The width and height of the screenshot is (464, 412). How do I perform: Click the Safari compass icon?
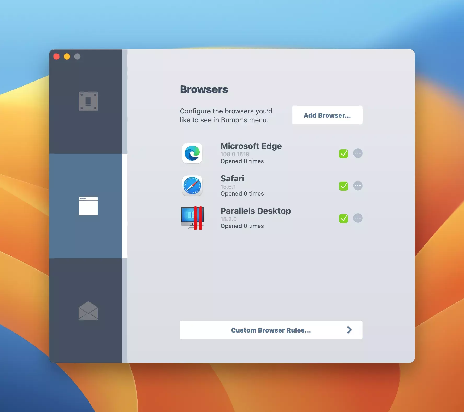coord(192,186)
